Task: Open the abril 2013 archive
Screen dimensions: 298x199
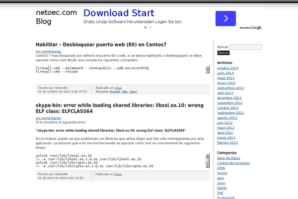Action: point(225,93)
